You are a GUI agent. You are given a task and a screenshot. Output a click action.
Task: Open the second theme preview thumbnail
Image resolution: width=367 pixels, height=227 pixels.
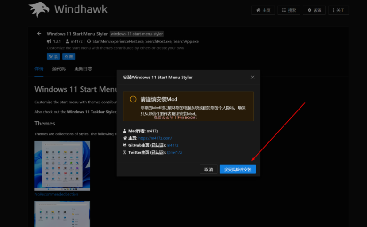coord(62,214)
